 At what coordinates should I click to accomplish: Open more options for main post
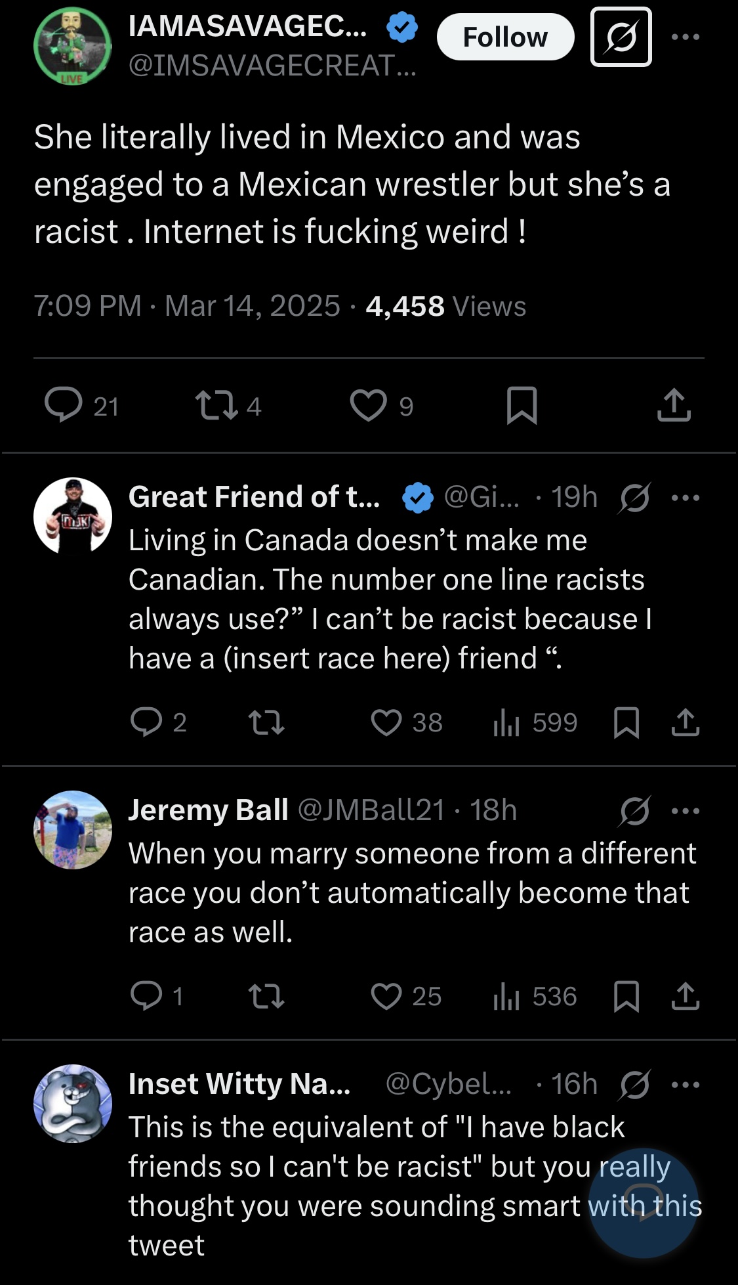point(686,37)
